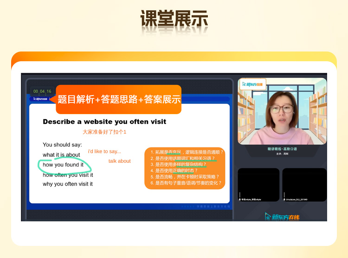
Task: Click the 'why you often visit it' line
Action: click(68, 184)
